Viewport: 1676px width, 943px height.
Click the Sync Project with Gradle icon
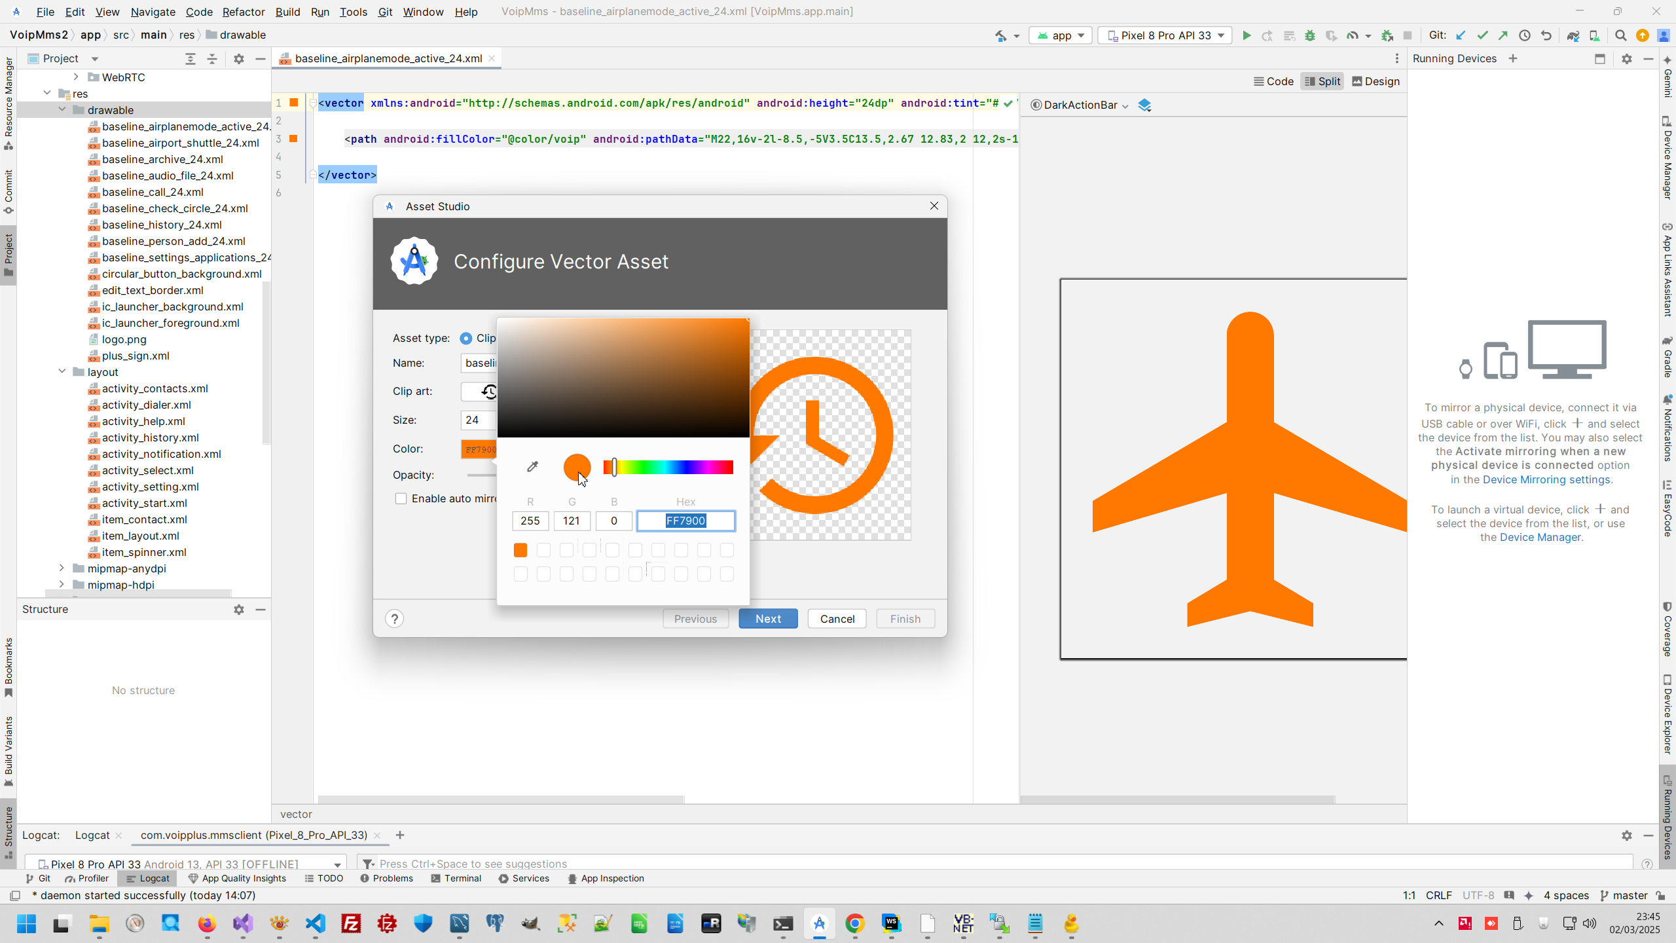coord(1573,35)
